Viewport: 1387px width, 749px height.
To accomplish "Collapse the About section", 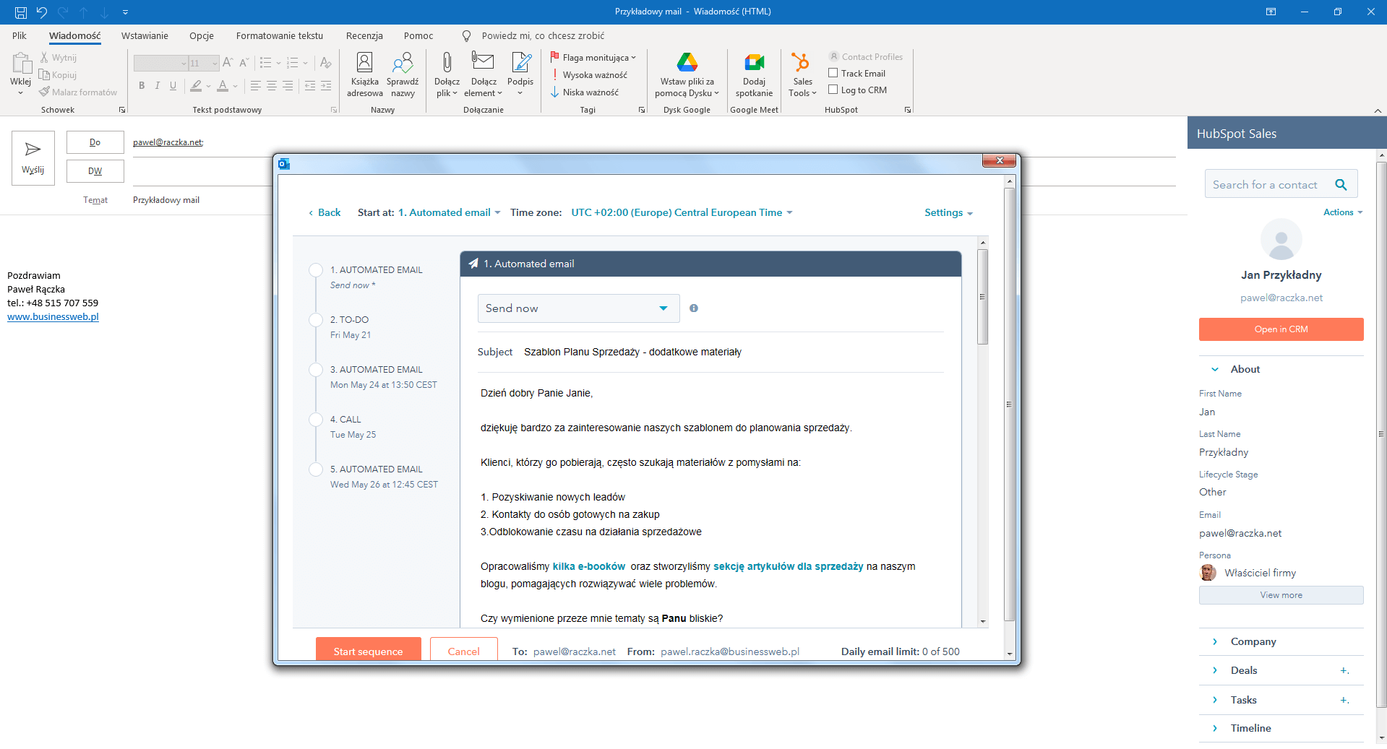I will click(1215, 369).
